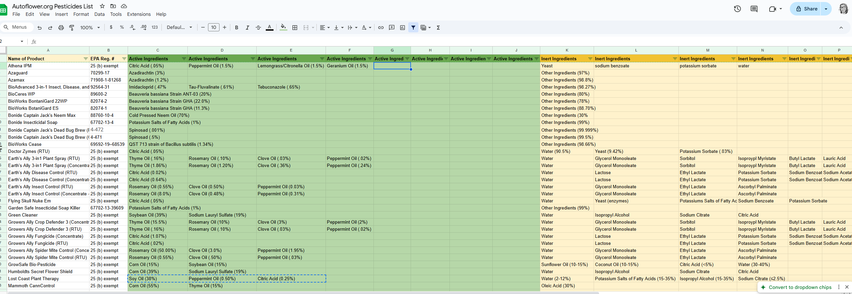
Task: Collapse the toolbar with up chevron
Action: [841, 28]
